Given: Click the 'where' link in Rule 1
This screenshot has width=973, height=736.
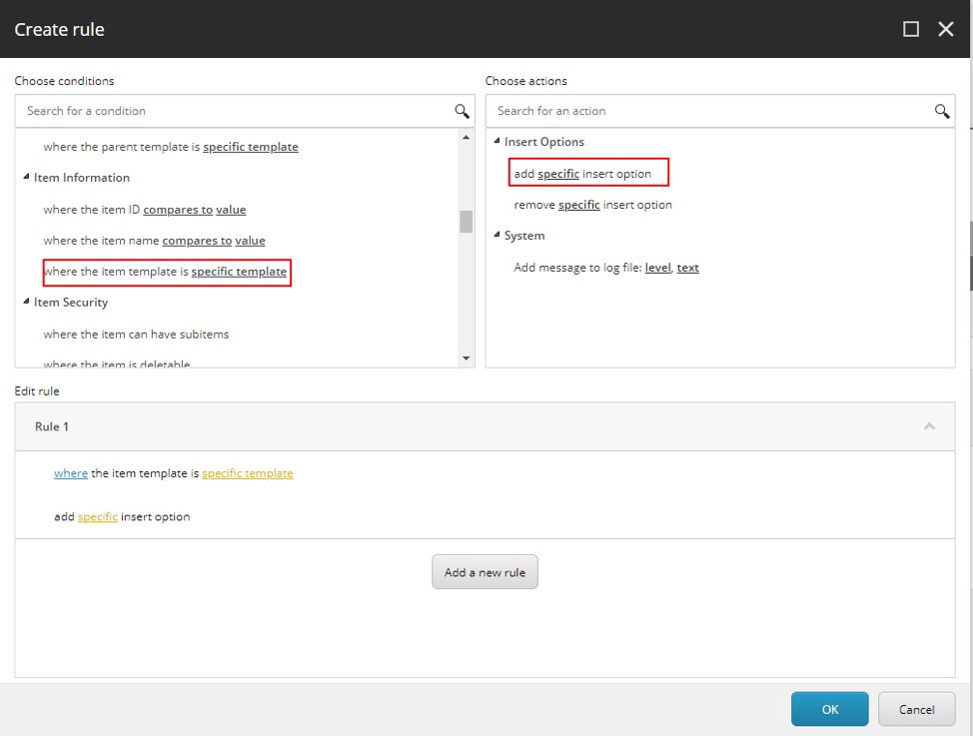Looking at the screenshot, I should 70,473.
